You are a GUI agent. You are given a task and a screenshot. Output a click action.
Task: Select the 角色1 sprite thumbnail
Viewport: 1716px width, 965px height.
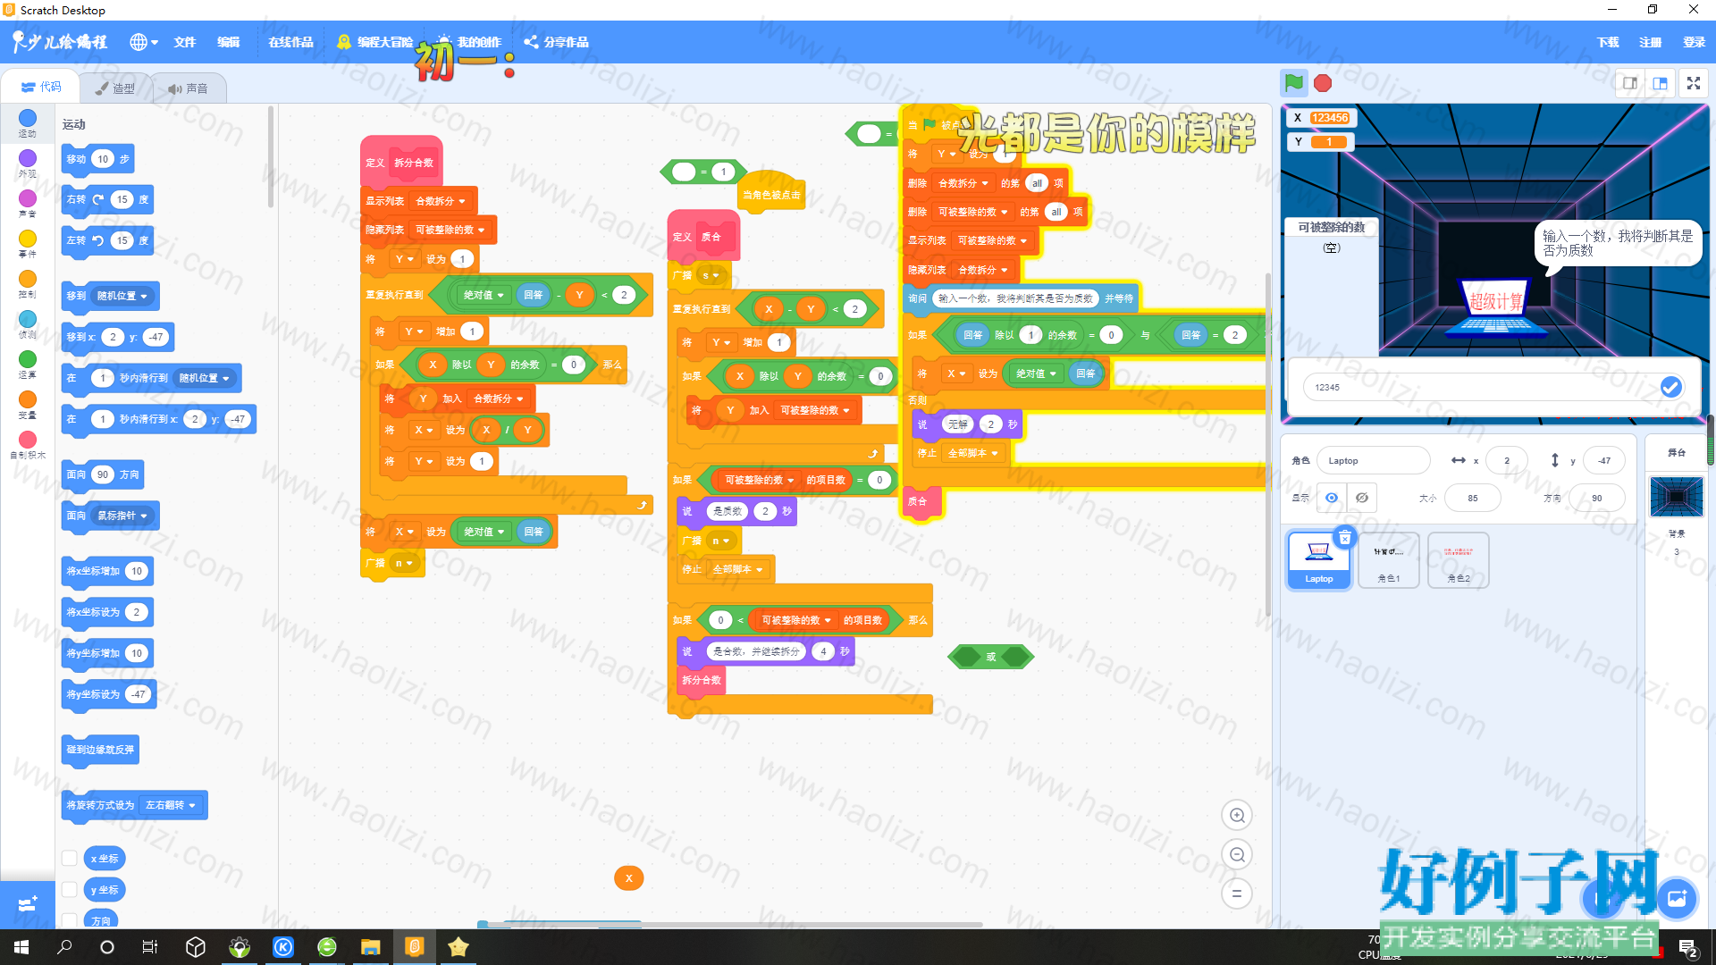coord(1388,559)
